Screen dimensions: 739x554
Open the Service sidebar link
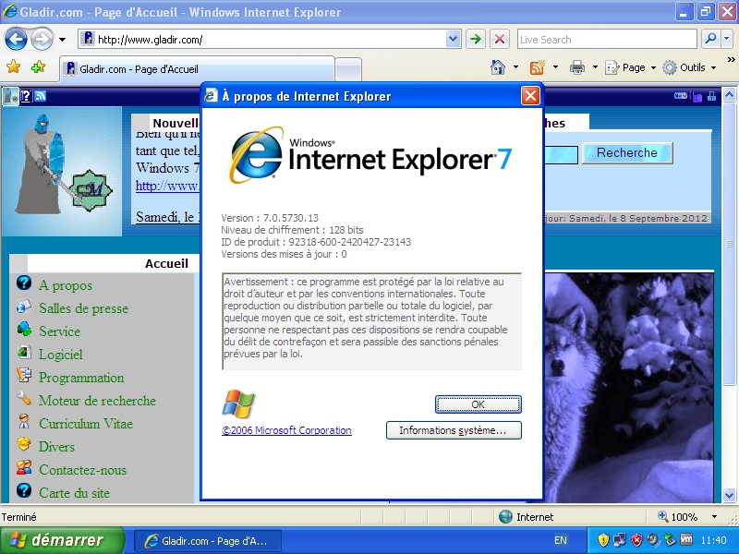click(59, 331)
